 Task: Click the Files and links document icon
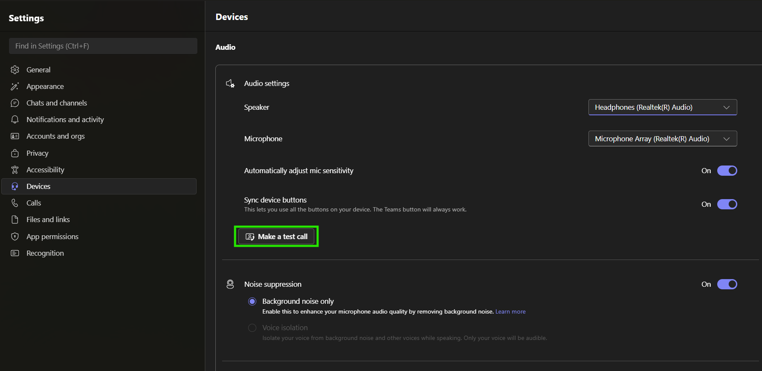[15, 220]
